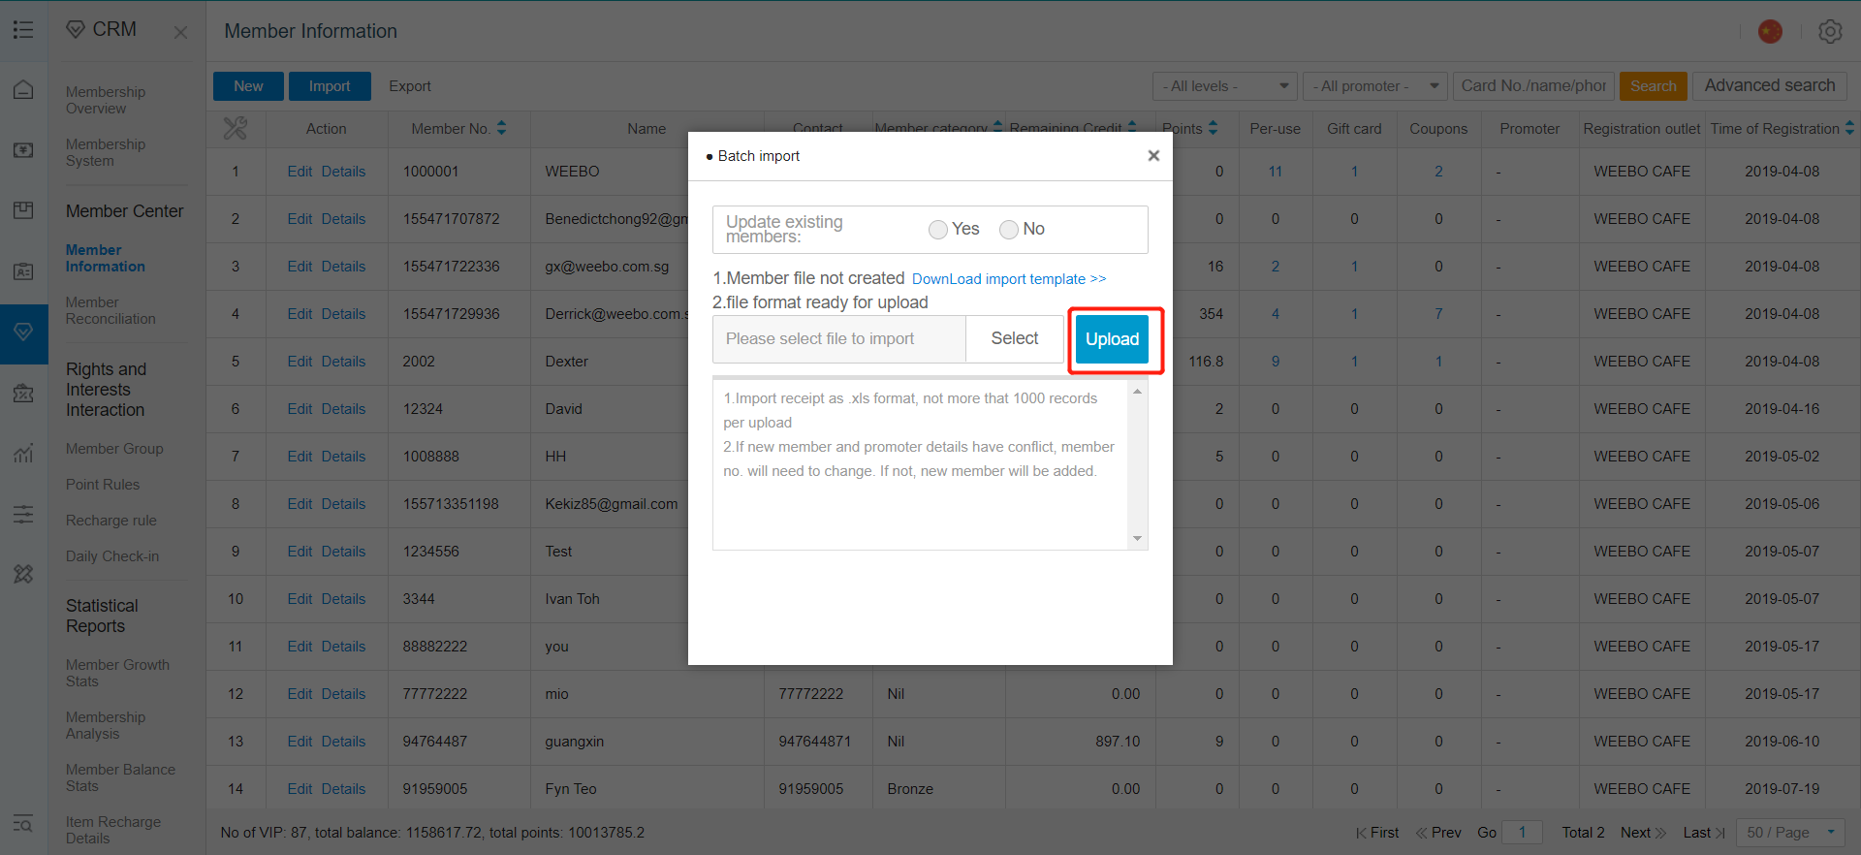Viewport: 1861px width, 855px height.
Task: Open Member Growth Stats menu item
Action: pyautogui.click(x=117, y=673)
